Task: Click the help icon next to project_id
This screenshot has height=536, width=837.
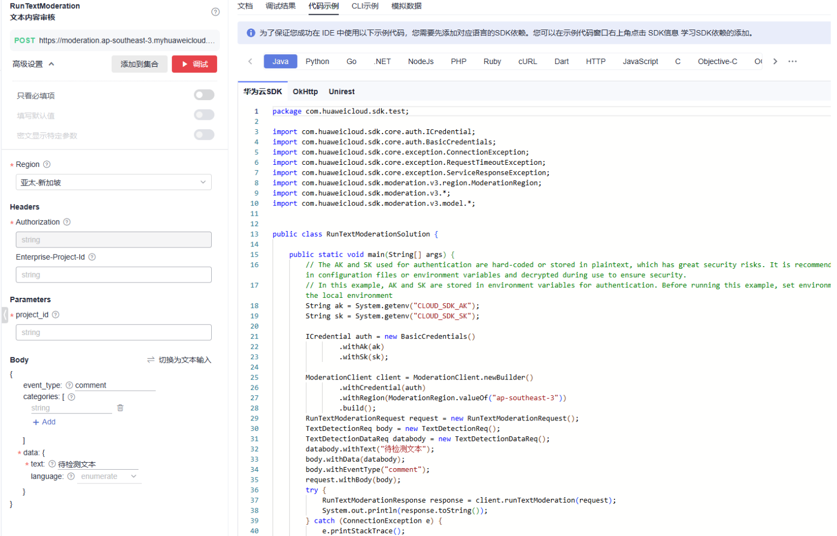Action: (56, 314)
